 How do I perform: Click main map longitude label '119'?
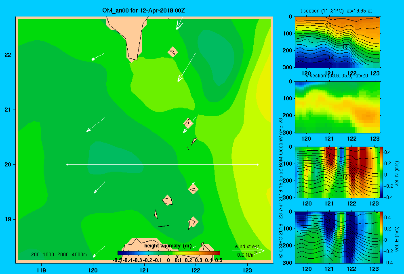tap(41, 270)
